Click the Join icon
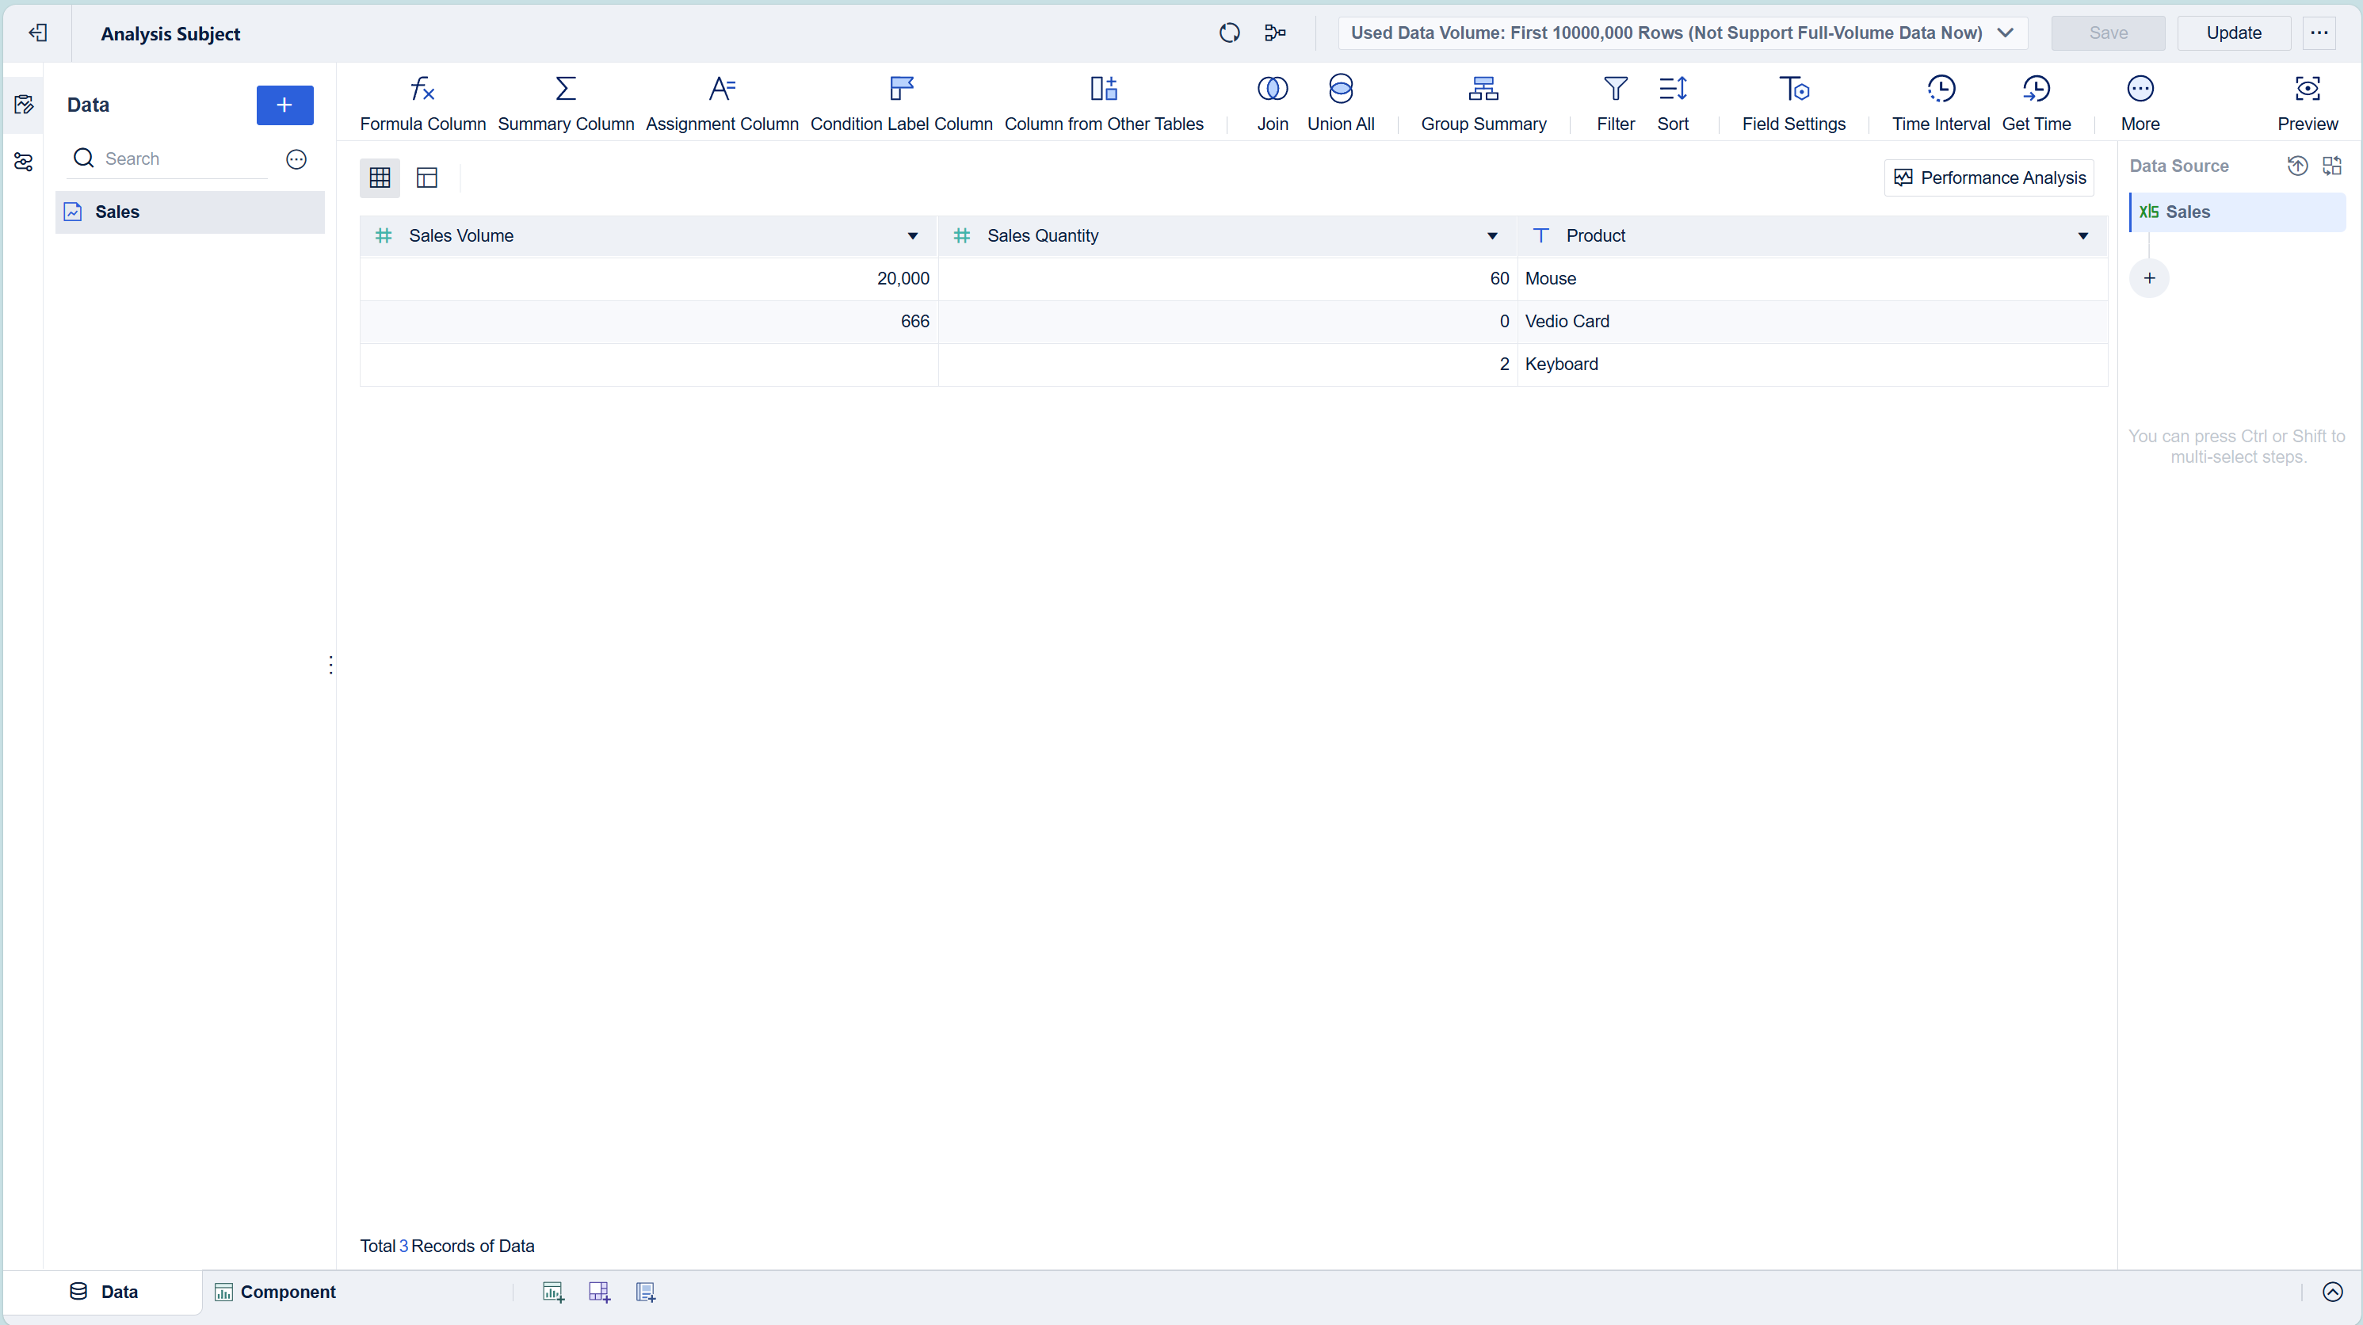This screenshot has height=1325, width=2363. (1271, 89)
